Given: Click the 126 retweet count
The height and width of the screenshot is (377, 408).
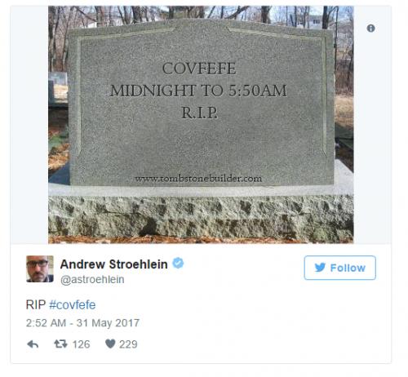Looking at the screenshot, I should coord(81,344).
